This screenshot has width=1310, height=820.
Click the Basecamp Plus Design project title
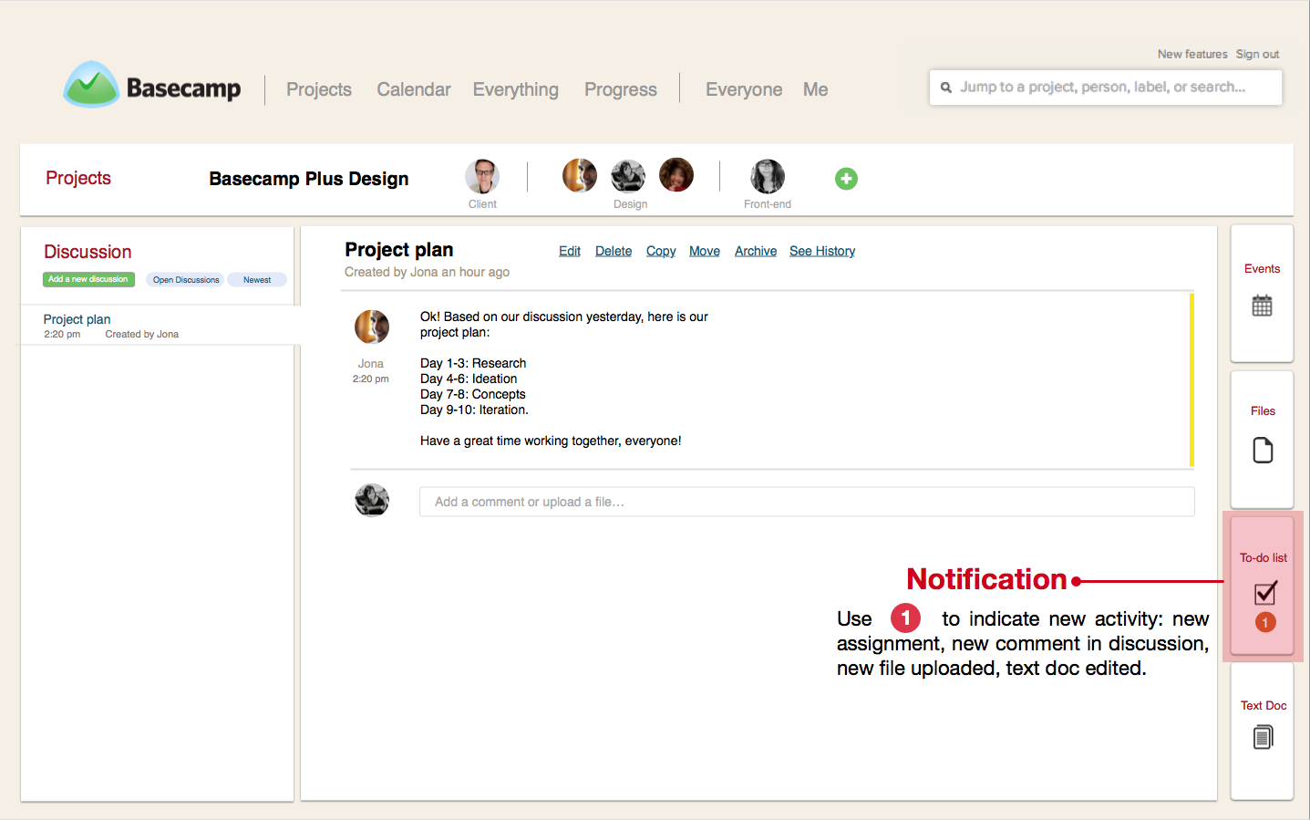point(309,179)
